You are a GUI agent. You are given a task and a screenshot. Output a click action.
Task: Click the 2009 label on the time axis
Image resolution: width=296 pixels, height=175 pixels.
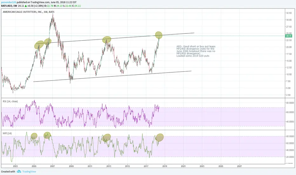71,166
